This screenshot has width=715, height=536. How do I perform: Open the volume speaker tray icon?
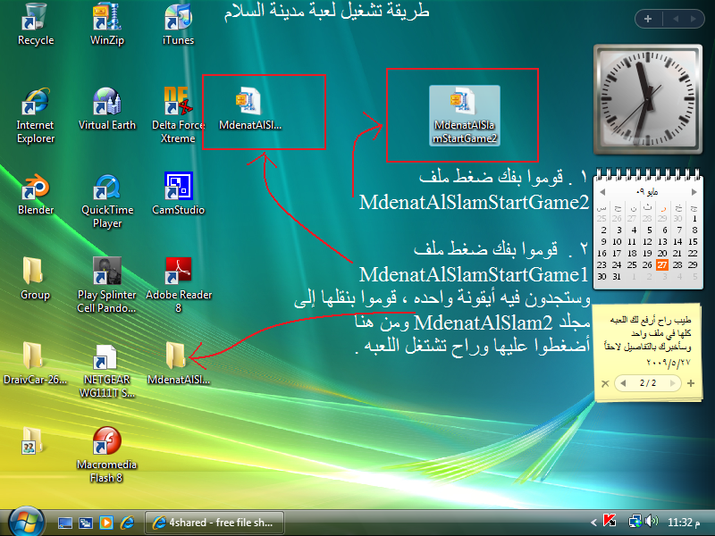tap(652, 522)
